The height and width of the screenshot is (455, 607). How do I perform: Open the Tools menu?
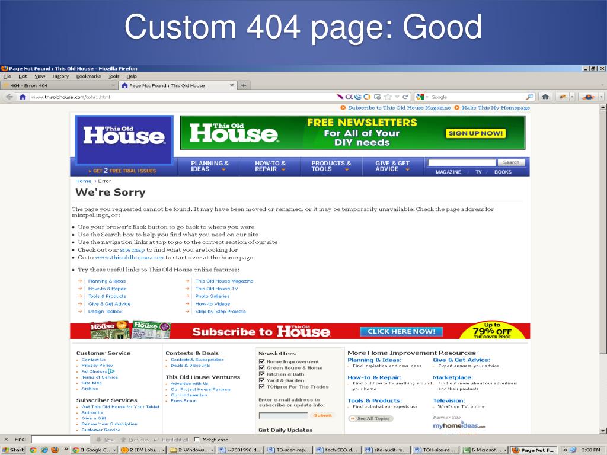click(x=113, y=76)
